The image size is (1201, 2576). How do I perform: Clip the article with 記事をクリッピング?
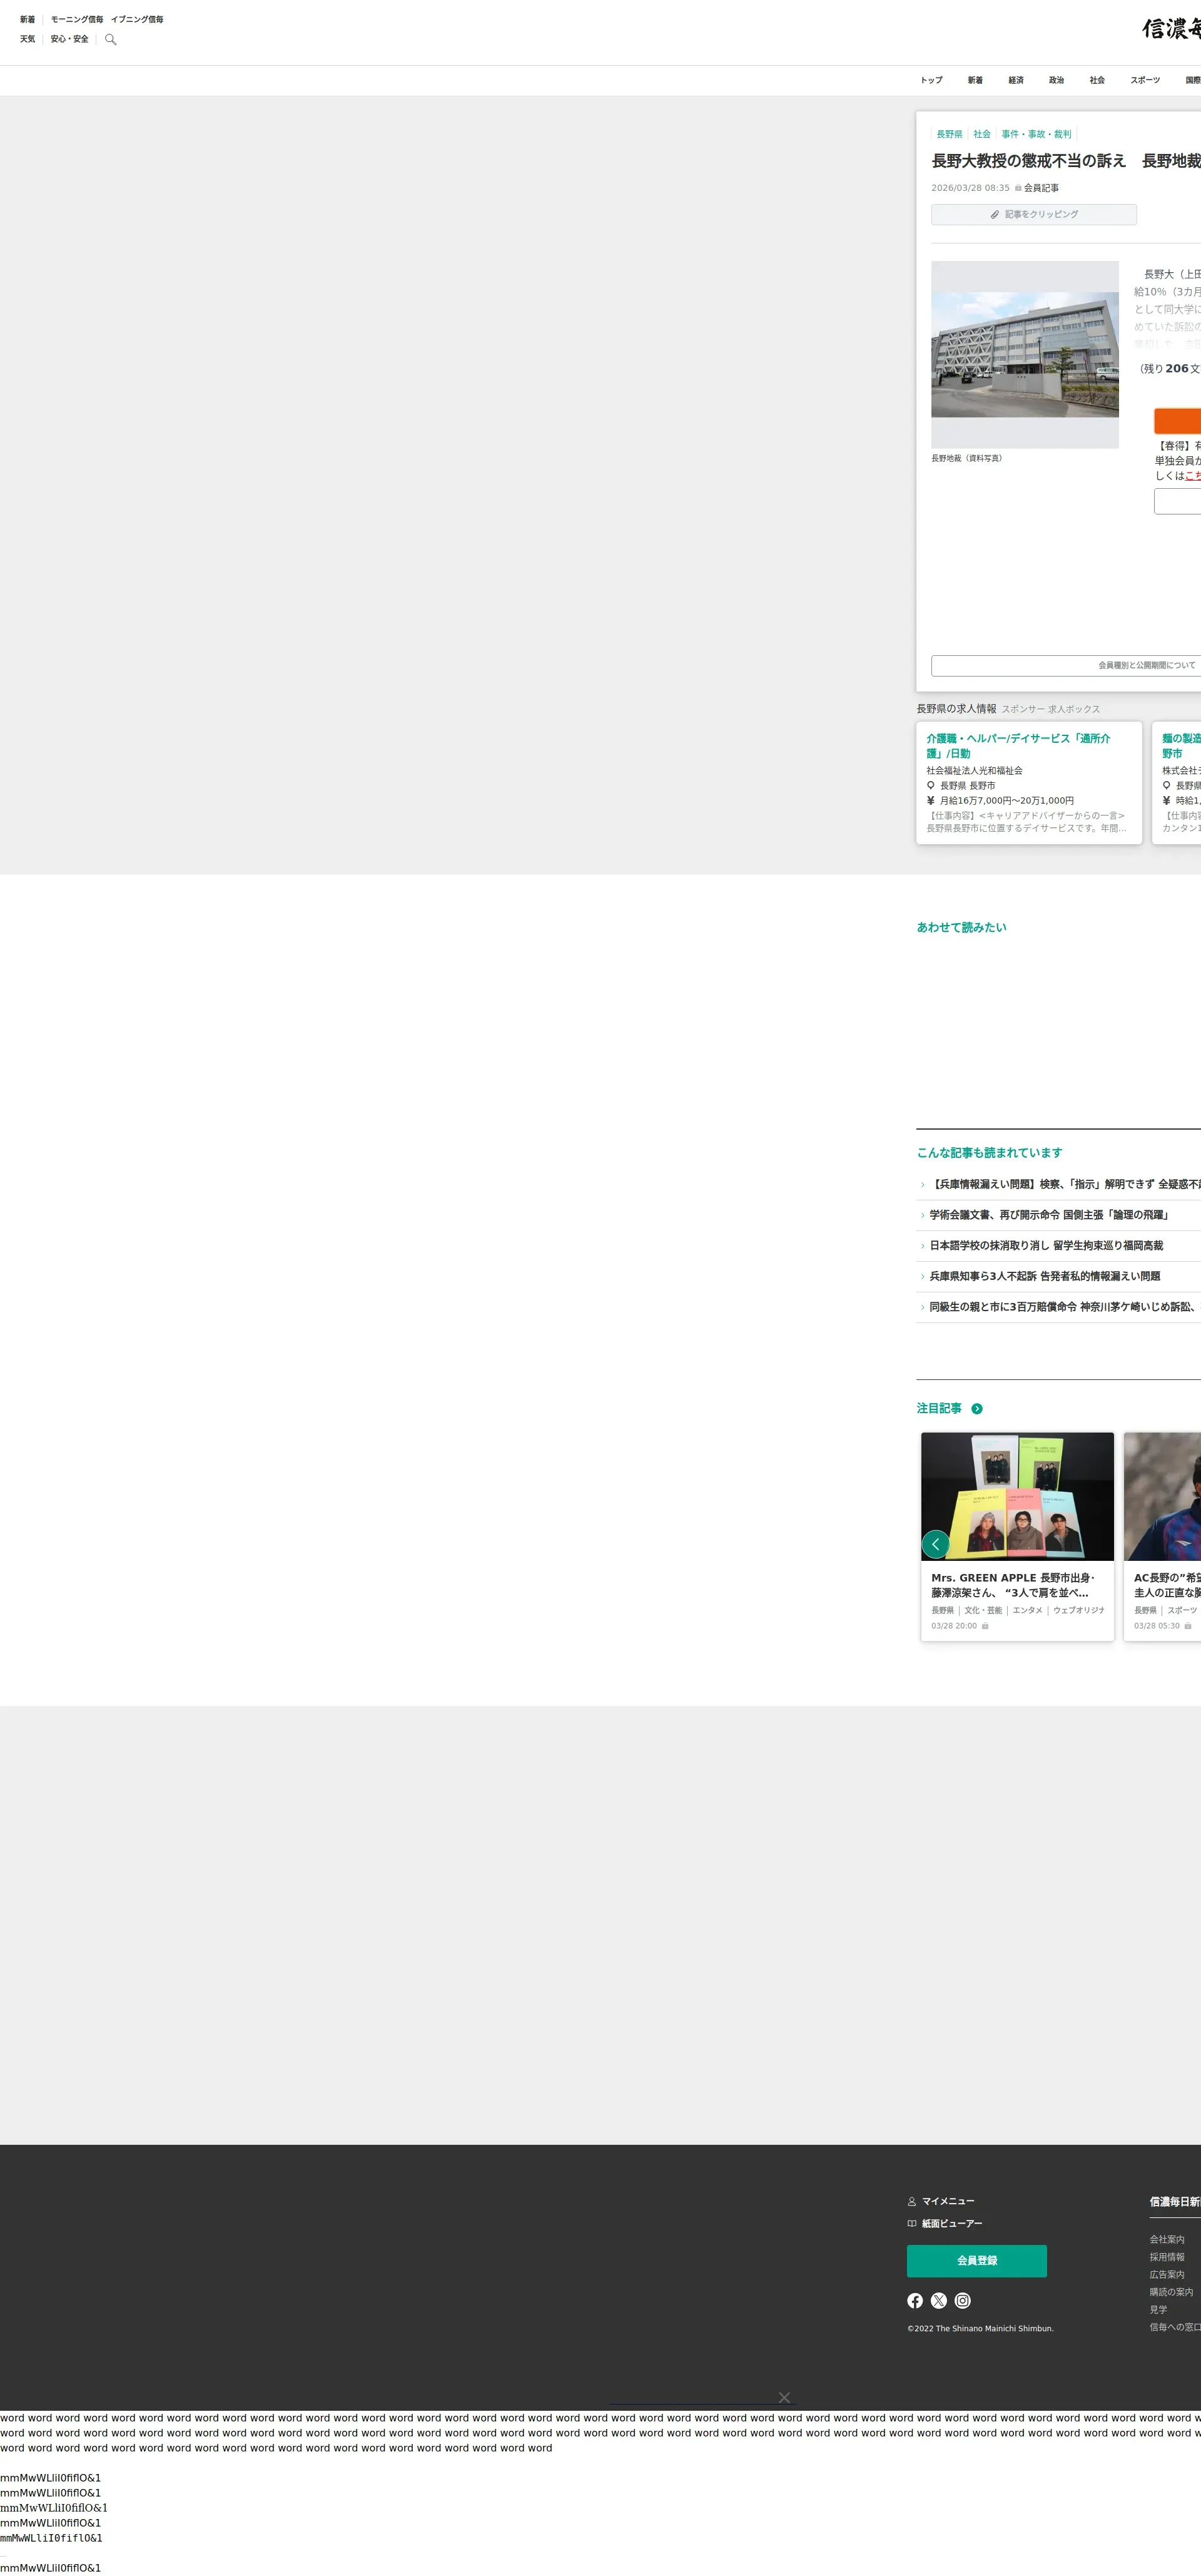point(1034,214)
